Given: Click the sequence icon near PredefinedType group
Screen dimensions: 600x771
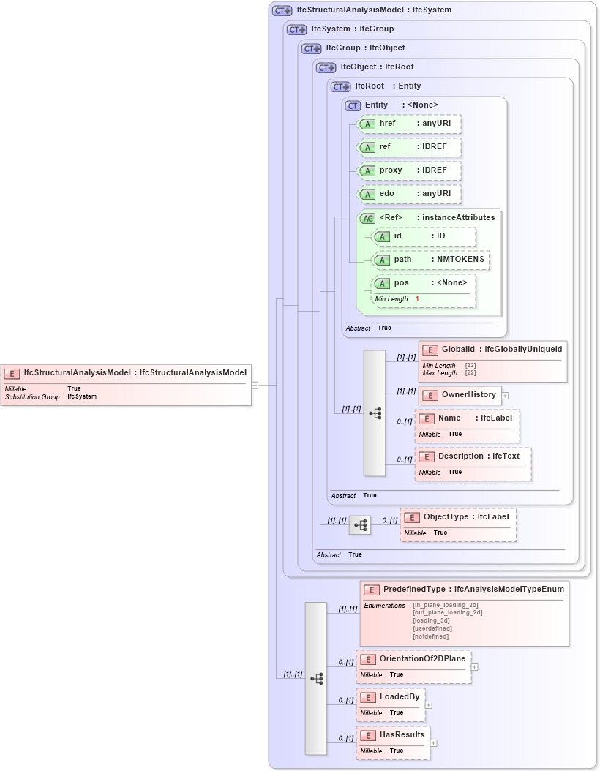Looking at the screenshot, I should [318, 679].
